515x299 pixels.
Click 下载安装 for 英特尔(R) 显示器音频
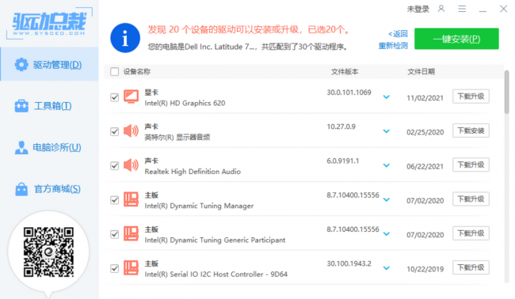(471, 131)
